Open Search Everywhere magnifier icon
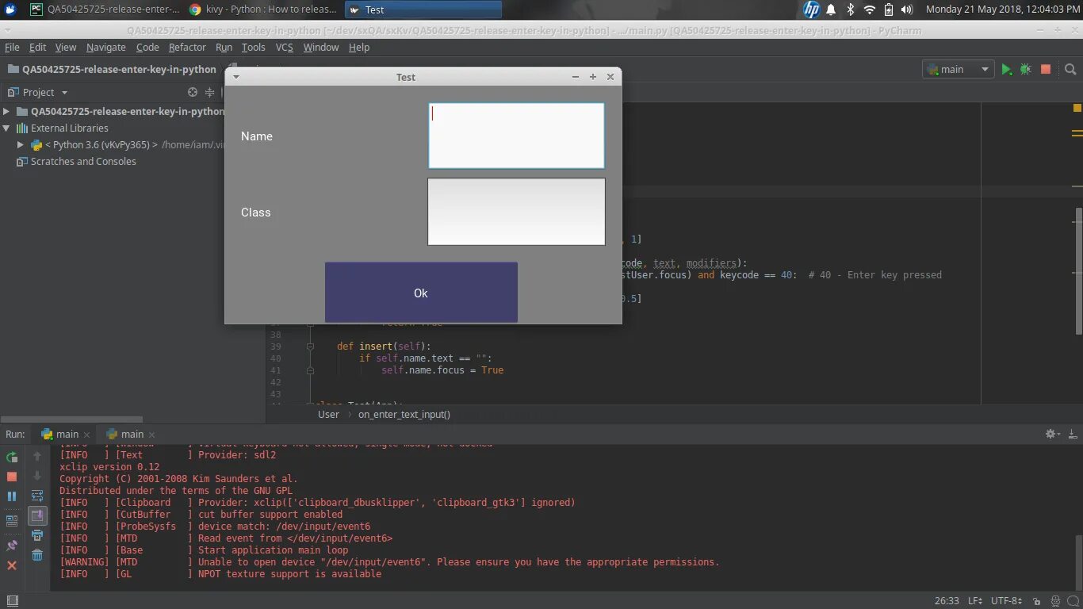 1070,70
